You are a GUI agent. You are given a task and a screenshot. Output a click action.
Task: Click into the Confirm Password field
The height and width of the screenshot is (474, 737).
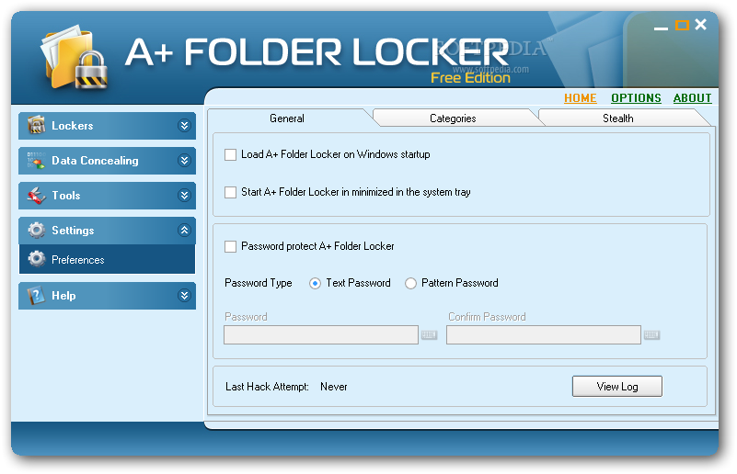click(x=544, y=335)
